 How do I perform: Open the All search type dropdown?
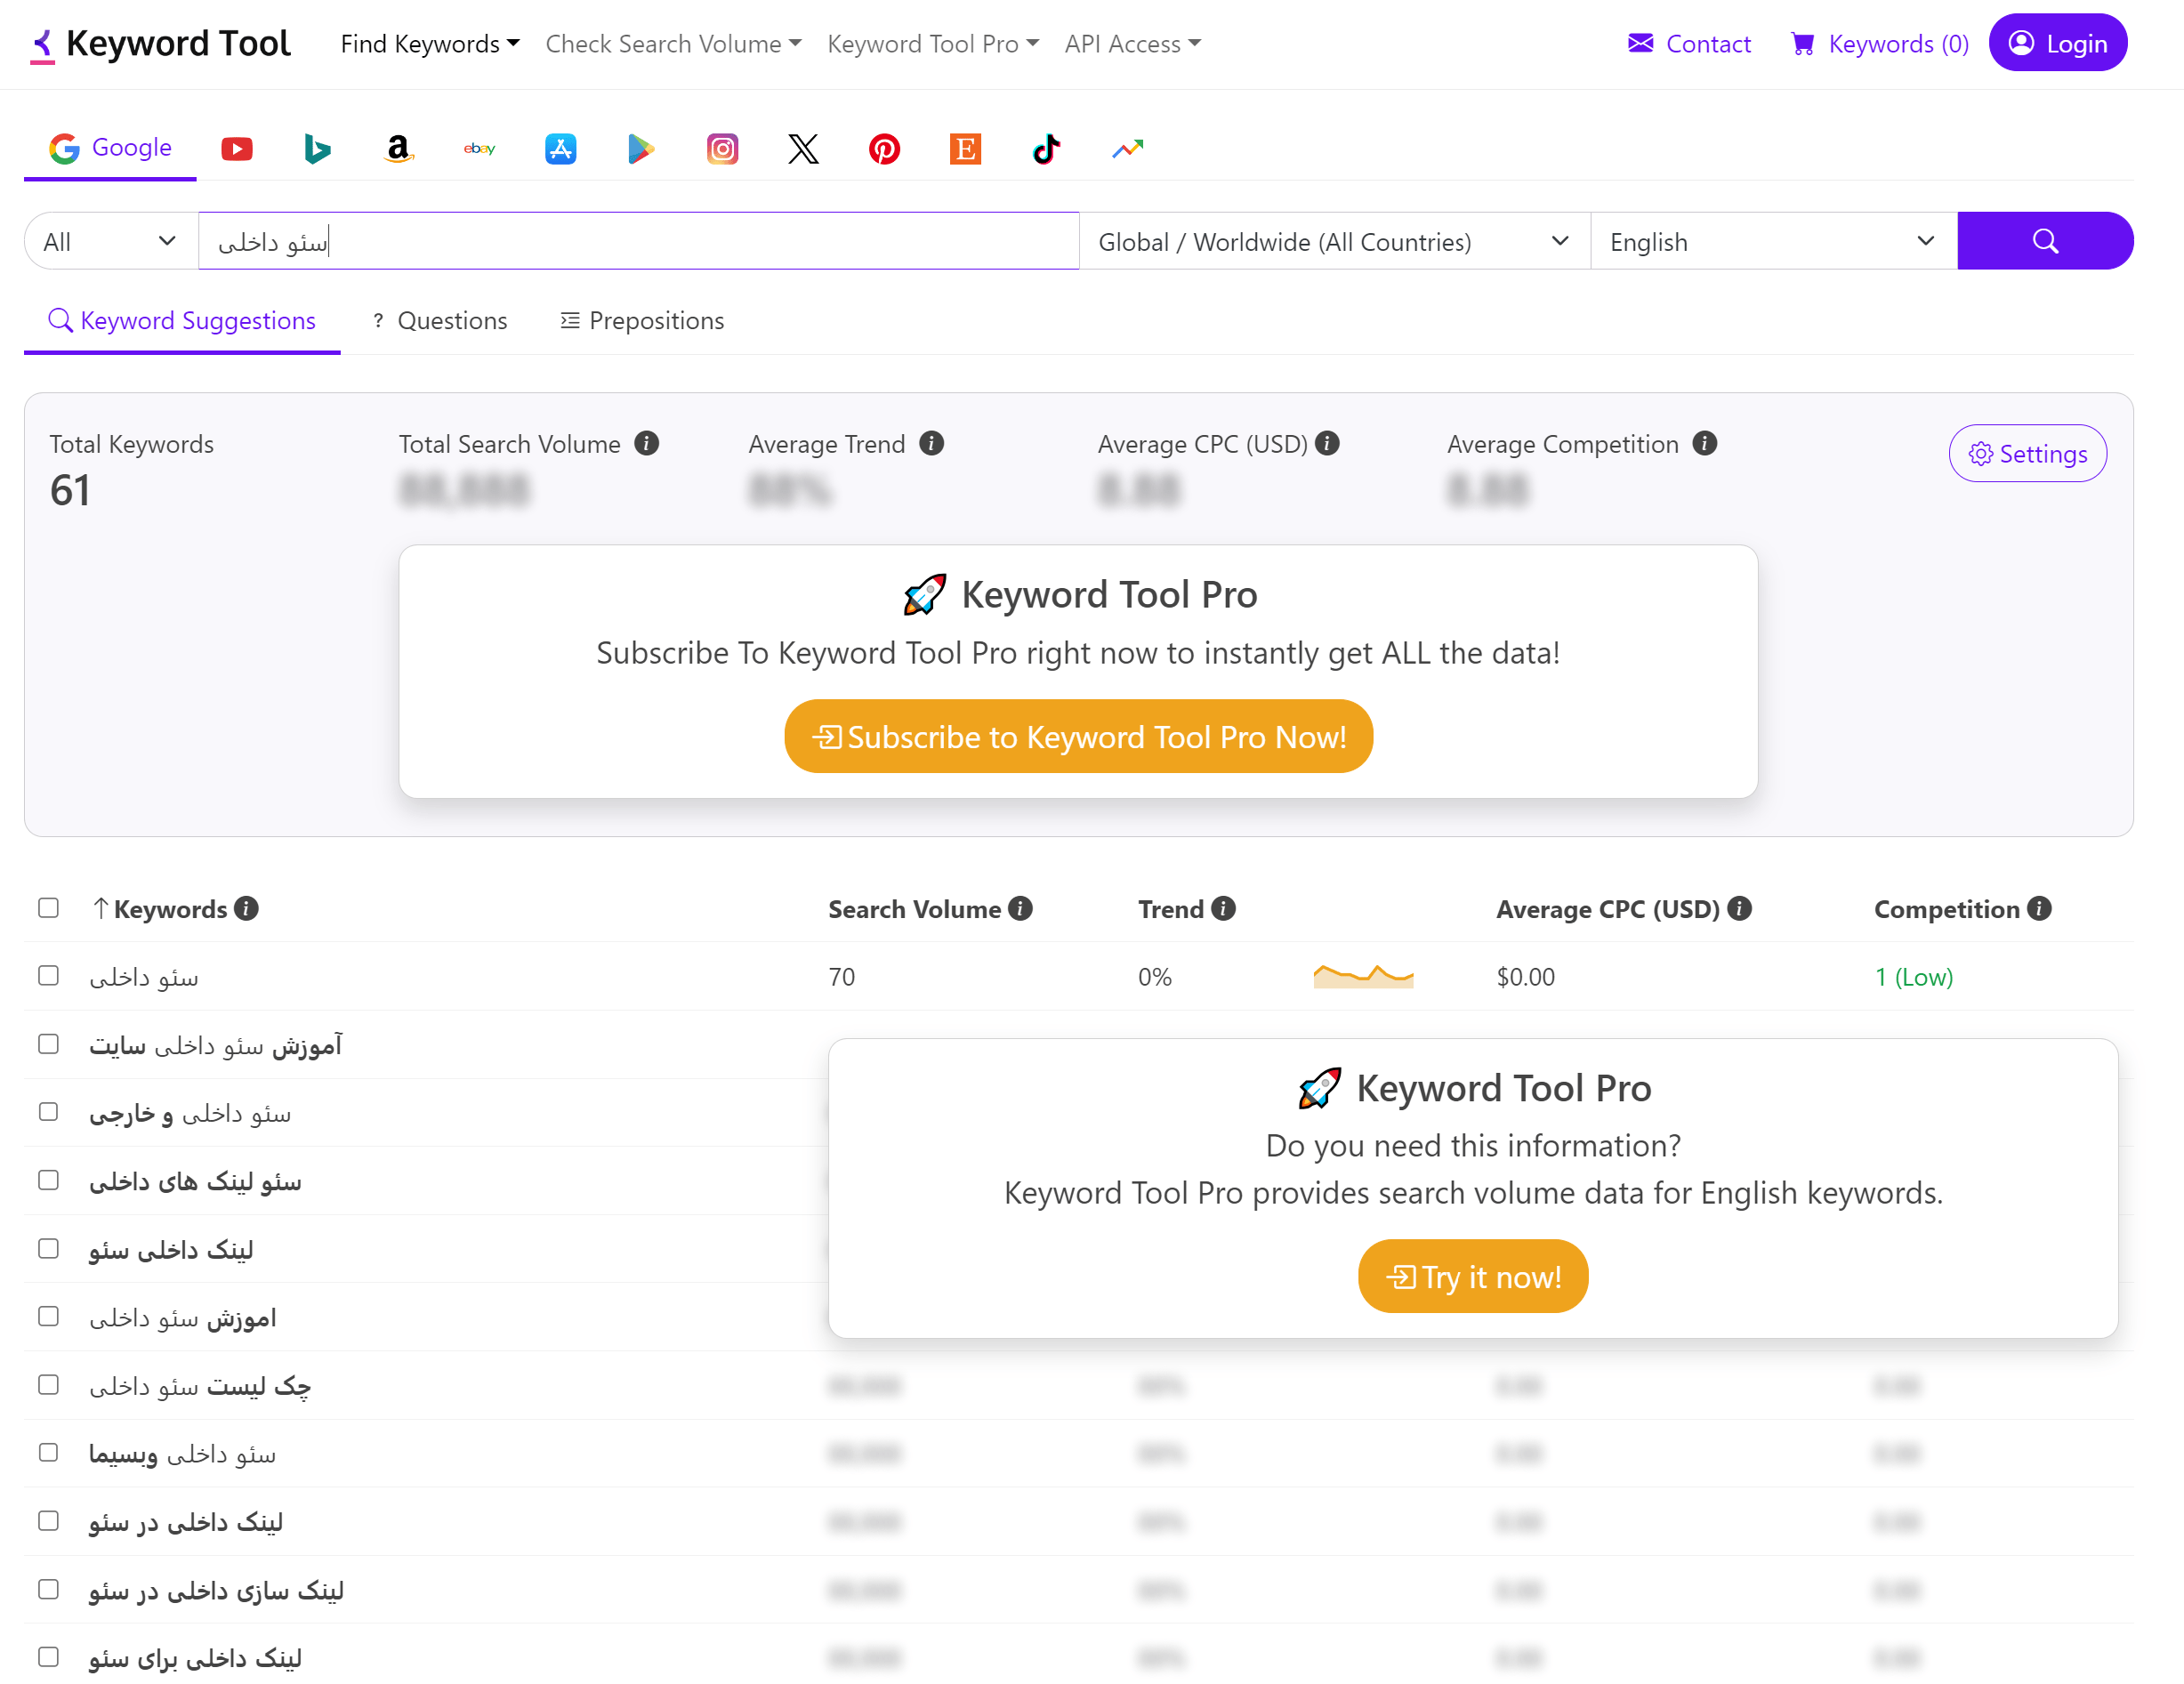(111, 241)
